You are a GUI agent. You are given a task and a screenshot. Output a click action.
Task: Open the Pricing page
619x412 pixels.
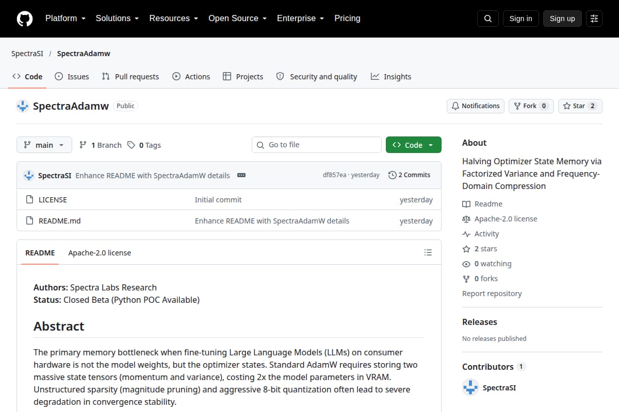(x=347, y=19)
